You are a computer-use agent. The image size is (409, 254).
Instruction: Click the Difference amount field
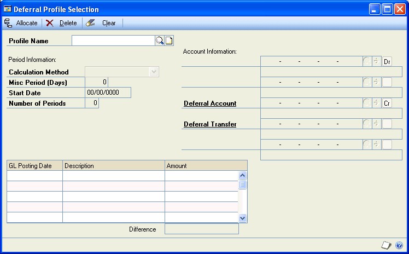point(202,229)
